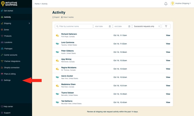View Ajay Minhaj's request

coord(168,60)
